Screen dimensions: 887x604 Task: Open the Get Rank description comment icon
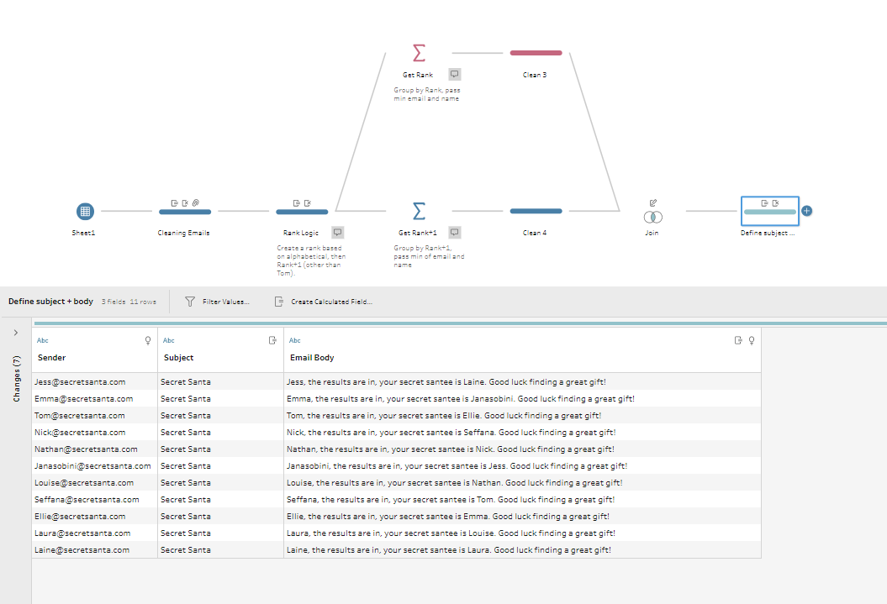(455, 74)
